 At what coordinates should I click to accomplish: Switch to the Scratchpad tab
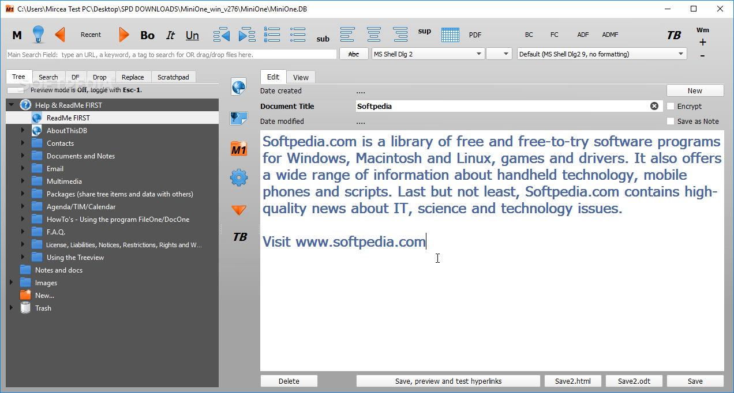(x=173, y=77)
